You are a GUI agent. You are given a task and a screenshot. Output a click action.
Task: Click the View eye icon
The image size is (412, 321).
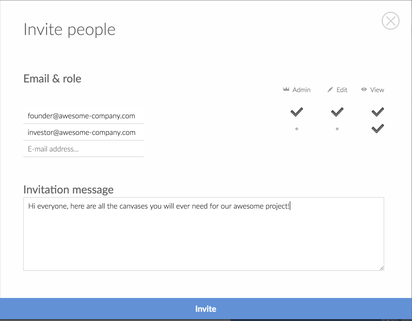tap(364, 89)
